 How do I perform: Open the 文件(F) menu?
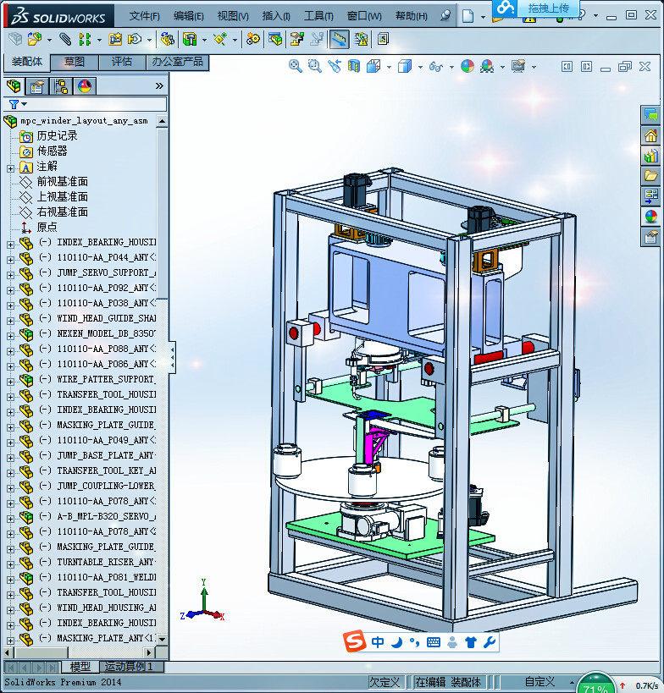click(x=144, y=16)
